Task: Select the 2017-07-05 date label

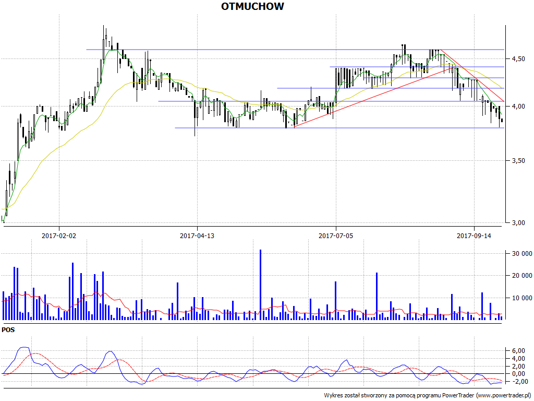Action: point(336,235)
